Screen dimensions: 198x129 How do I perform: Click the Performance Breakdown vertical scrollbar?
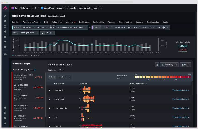click(192, 88)
